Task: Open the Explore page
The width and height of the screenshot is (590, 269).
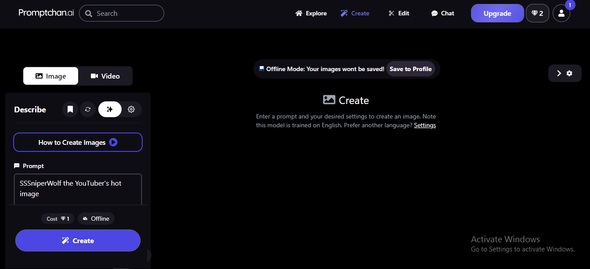Action: click(311, 13)
